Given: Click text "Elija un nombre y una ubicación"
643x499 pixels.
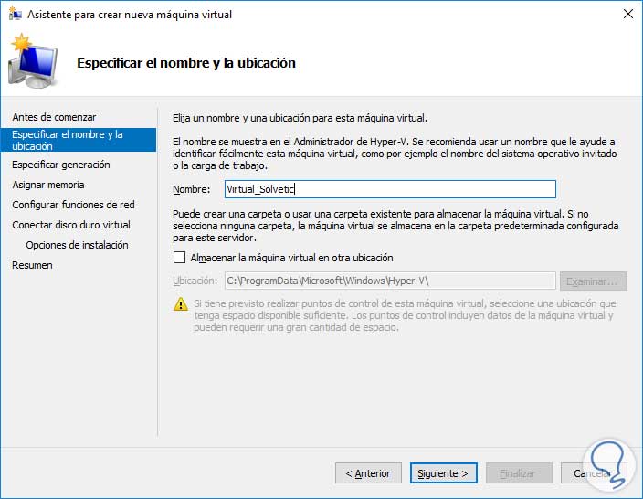Looking at the screenshot, I should point(241,118).
